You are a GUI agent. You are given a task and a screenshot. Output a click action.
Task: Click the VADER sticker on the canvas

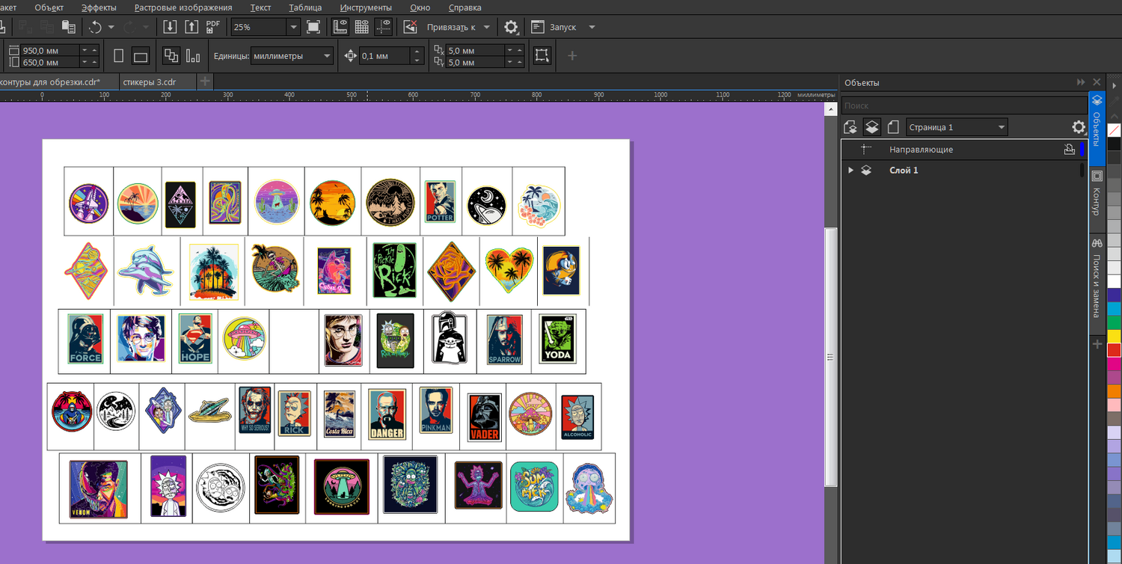point(484,417)
